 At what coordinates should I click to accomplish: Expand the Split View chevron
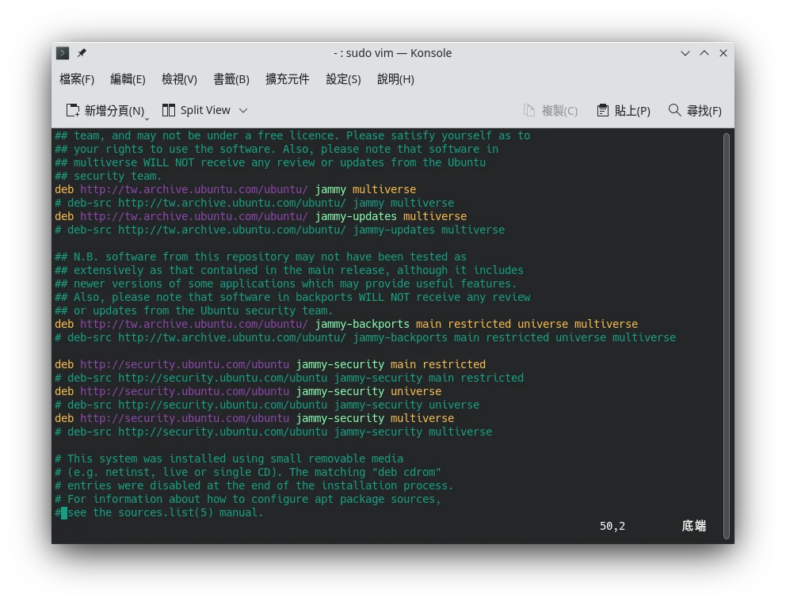[243, 110]
